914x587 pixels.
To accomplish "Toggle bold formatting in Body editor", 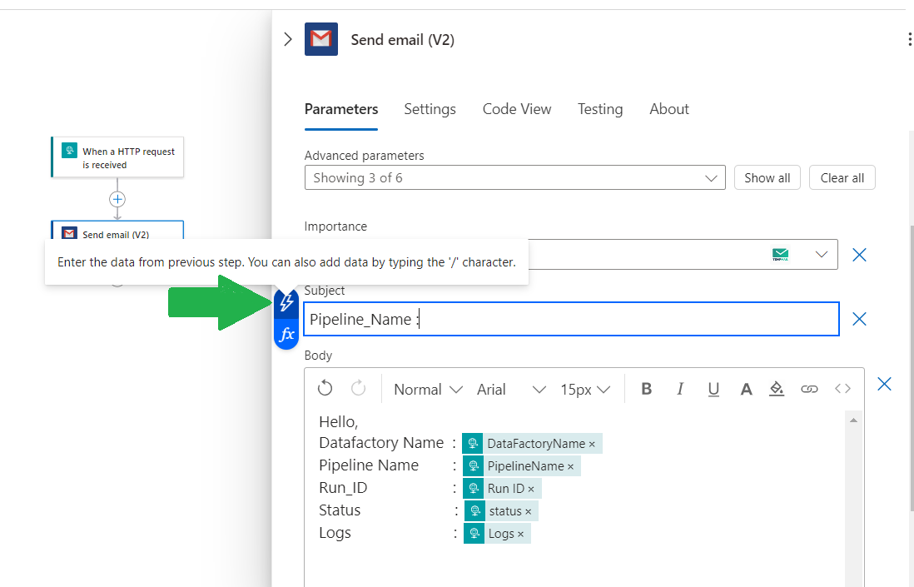I will (647, 389).
